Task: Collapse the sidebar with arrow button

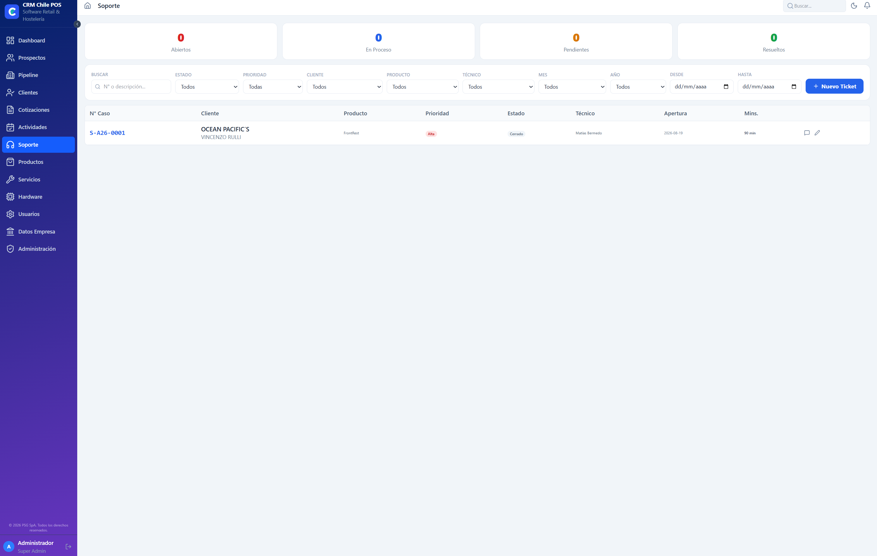Action: [x=77, y=24]
